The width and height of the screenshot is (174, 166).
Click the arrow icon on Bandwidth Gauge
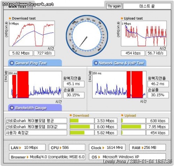click(12, 108)
